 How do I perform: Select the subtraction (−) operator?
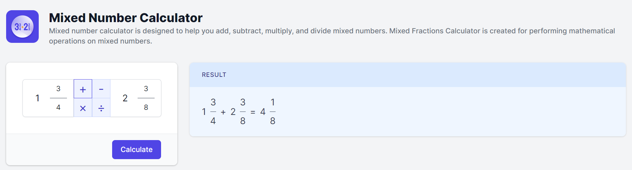point(101,89)
